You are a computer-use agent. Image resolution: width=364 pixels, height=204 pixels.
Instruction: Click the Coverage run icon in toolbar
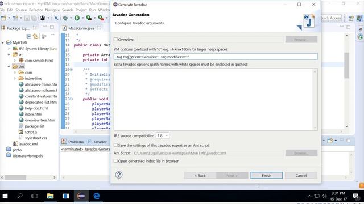[x=89, y=18]
